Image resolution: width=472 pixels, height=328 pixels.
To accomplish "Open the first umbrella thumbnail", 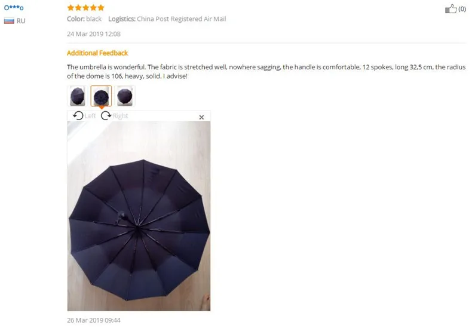I will tap(77, 96).
